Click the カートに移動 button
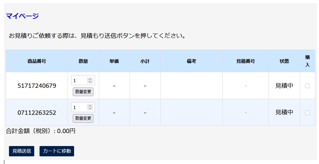The width and height of the screenshot is (319, 164). 57,151
